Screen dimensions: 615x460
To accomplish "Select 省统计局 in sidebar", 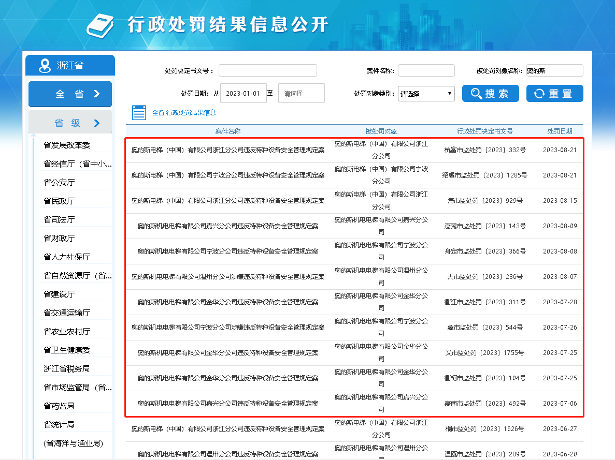I will point(59,425).
